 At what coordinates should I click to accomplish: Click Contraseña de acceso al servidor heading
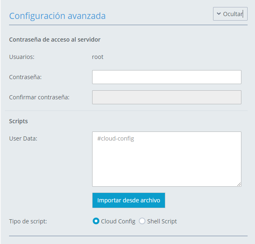(55, 40)
